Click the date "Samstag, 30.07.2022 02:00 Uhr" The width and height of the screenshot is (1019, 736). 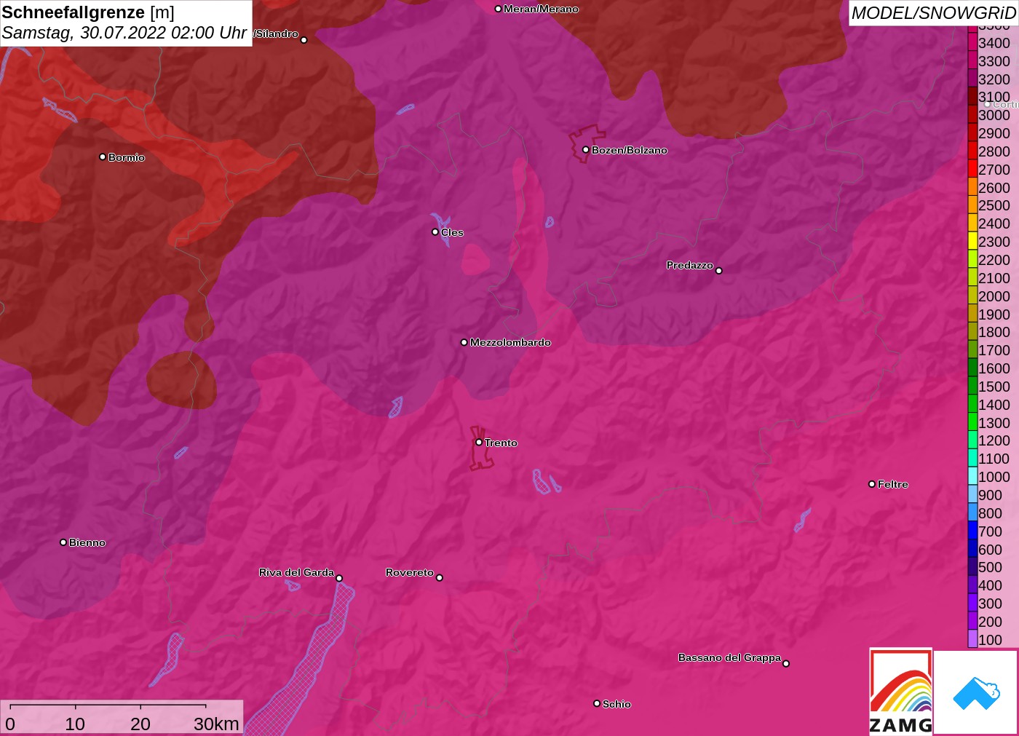coord(124,33)
